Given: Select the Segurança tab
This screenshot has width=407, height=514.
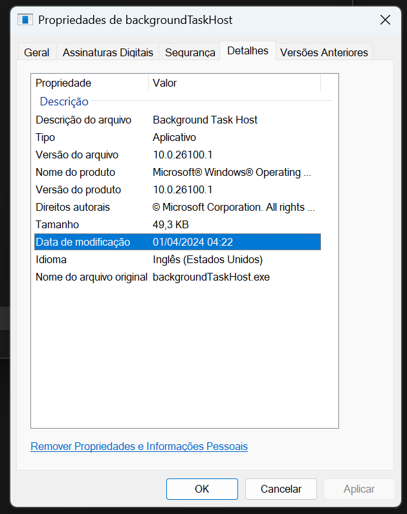Looking at the screenshot, I should coord(190,52).
